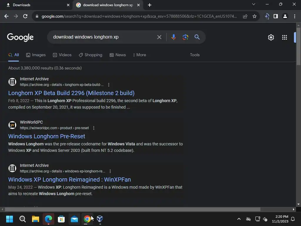Switch to Videos results
The width and height of the screenshot is (301, 226).
(62, 55)
